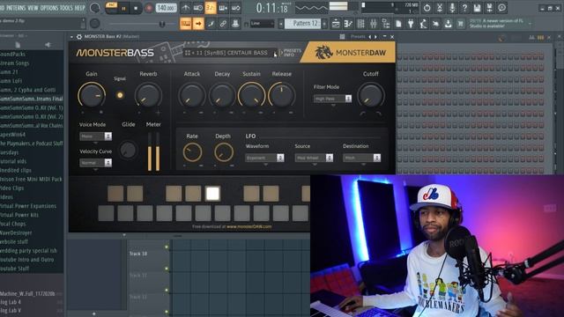The width and height of the screenshot is (564, 317).
Task: Toggle the metronome icon in the transport bar
Action: pyautogui.click(x=186, y=8)
